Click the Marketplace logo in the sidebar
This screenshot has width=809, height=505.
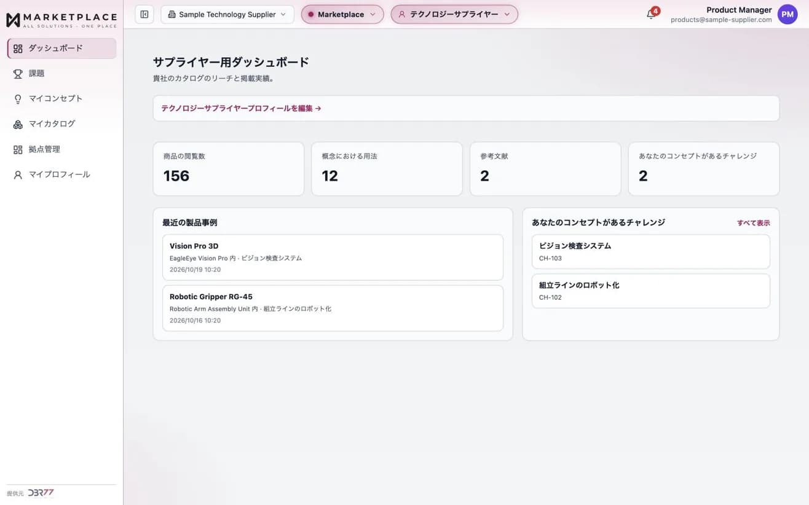[61, 20]
